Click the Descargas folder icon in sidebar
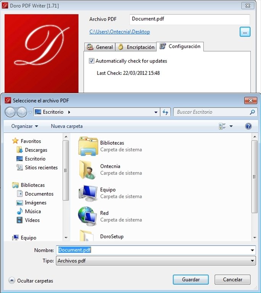Image resolution: width=261 pixels, height=293 pixels. tap(19, 150)
